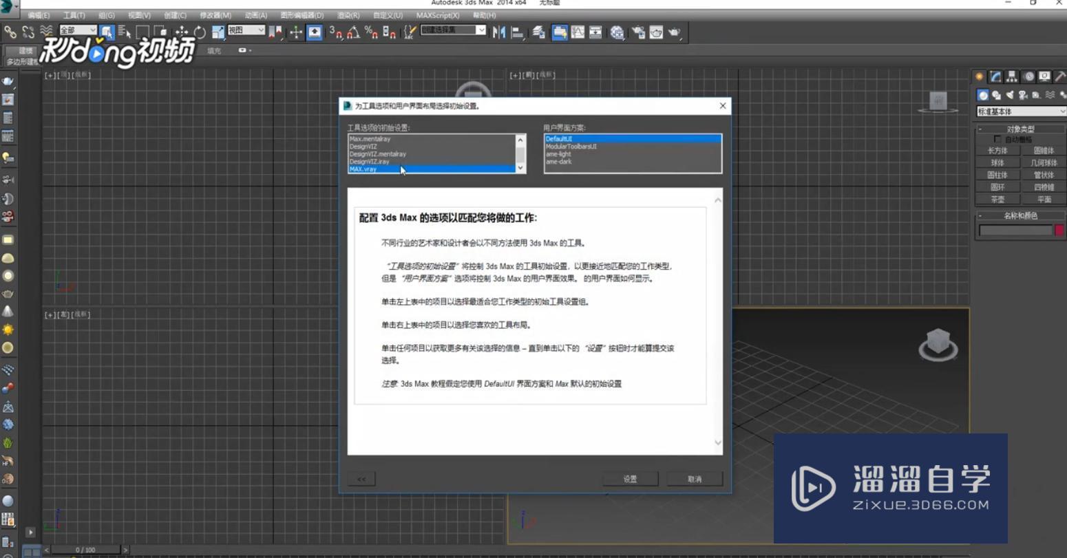
Task: Click down arrow of initial settings list
Action: (x=520, y=168)
